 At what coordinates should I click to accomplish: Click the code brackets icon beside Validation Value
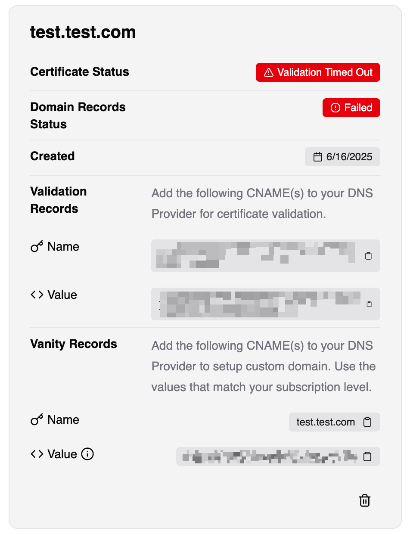coord(36,295)
